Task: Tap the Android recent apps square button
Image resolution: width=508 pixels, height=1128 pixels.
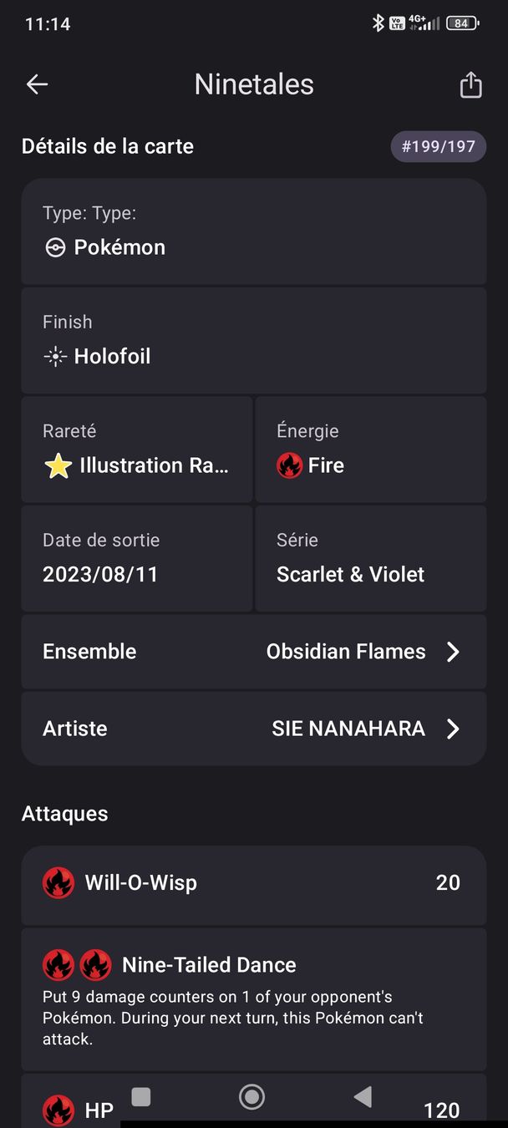Action: pyautogui.click(x=141, y=1097)
